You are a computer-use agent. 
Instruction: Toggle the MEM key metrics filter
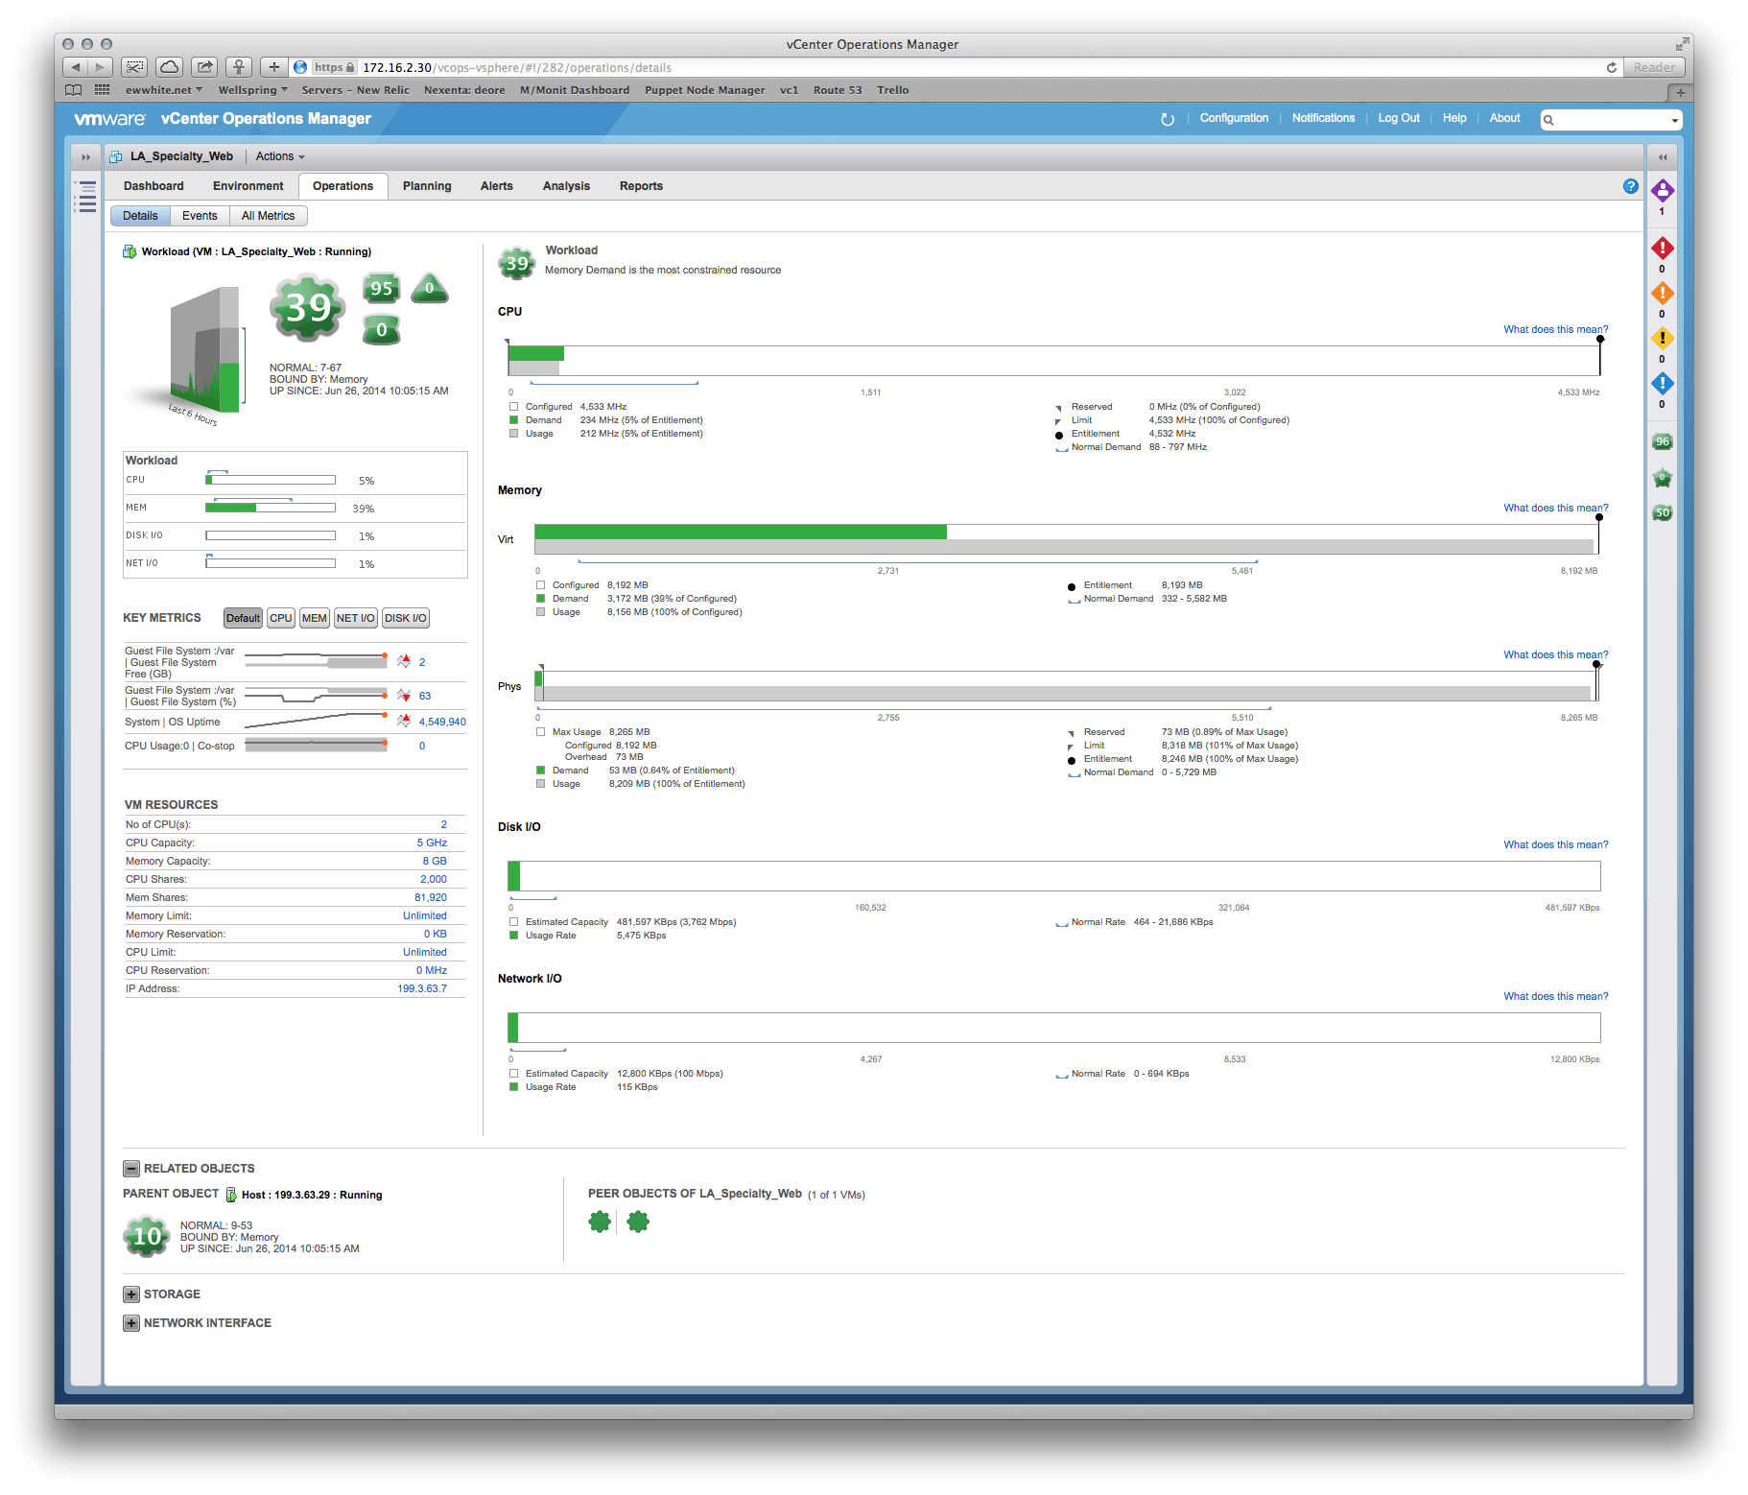pos(315,618)
